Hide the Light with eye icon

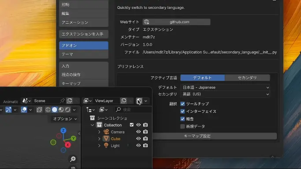pyautogui.click(x=138, y=145)
